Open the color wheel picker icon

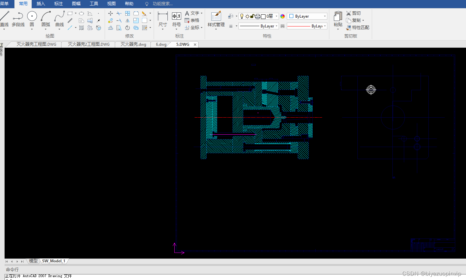283,16
